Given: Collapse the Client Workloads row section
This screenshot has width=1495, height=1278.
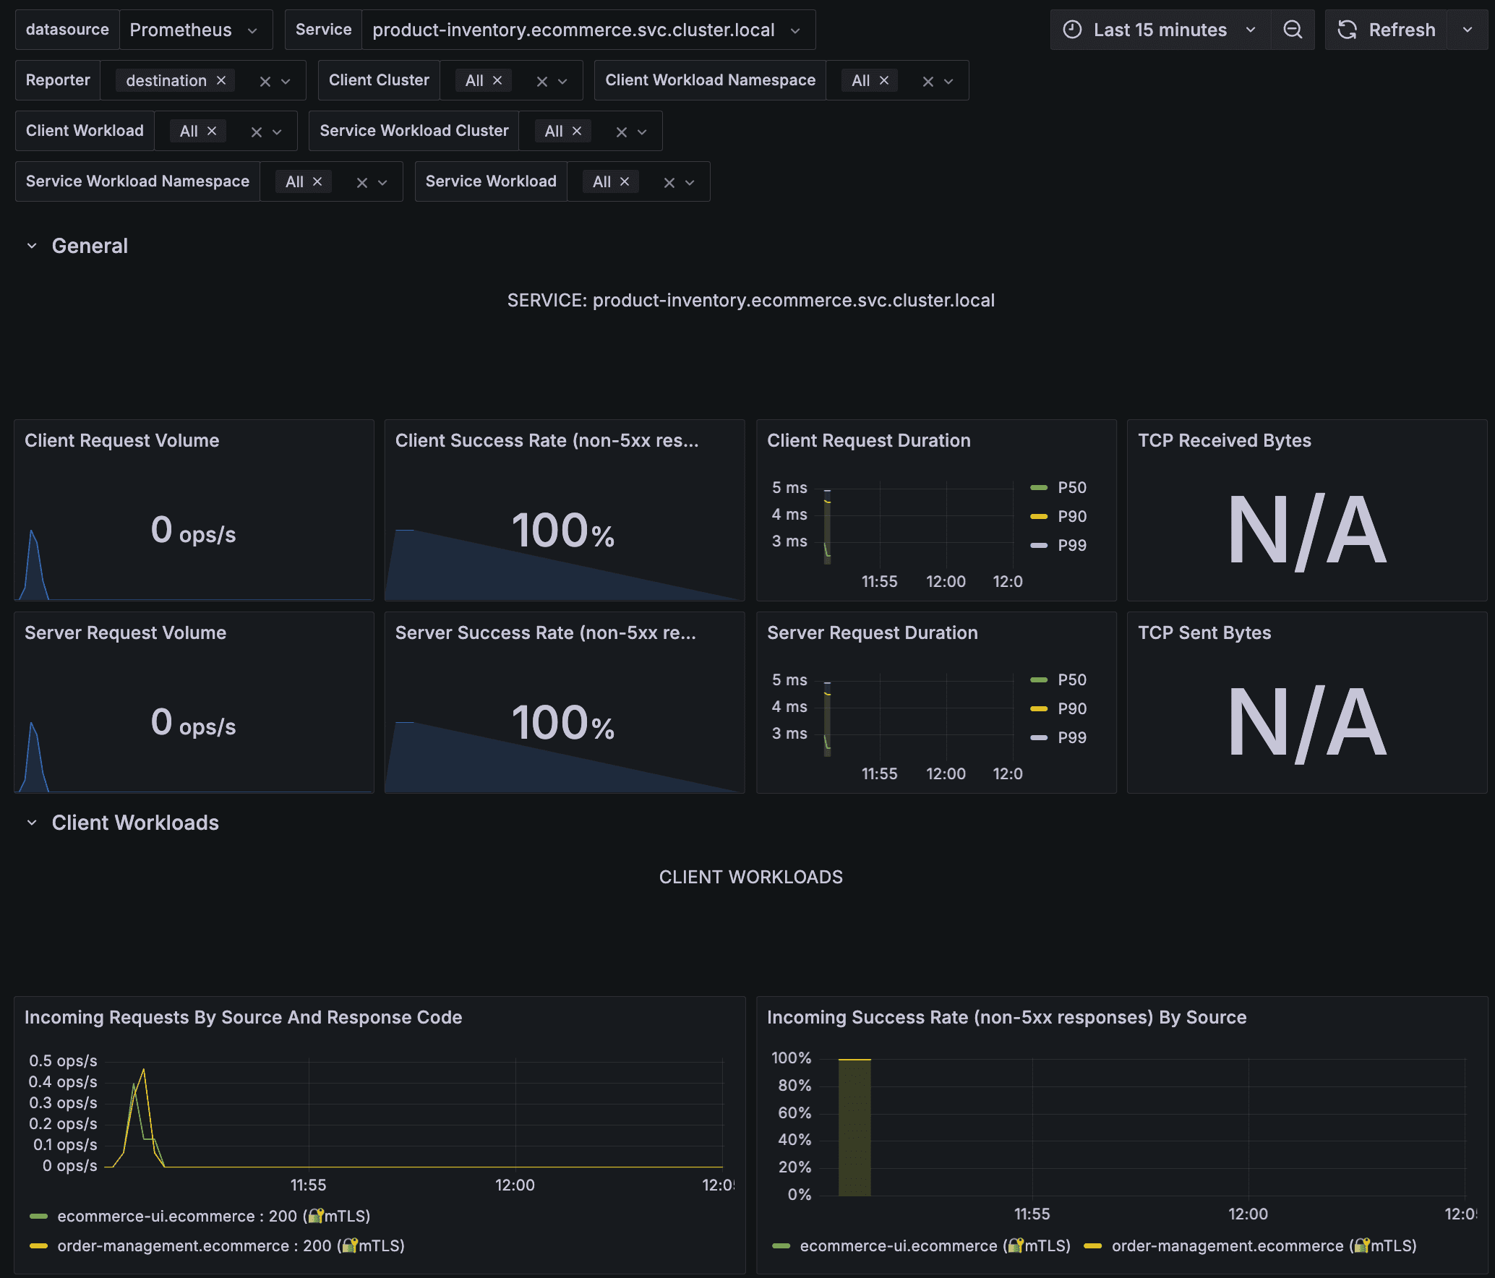Looking at the screenshot, I should (x=32, y=823).
